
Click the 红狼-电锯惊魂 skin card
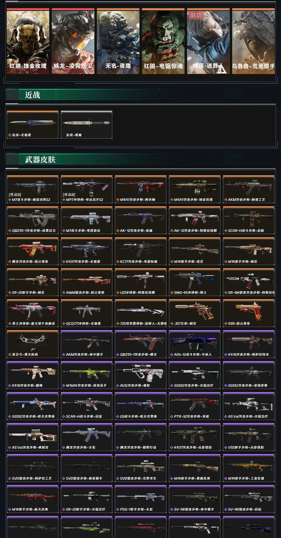[x=163, y=41]
